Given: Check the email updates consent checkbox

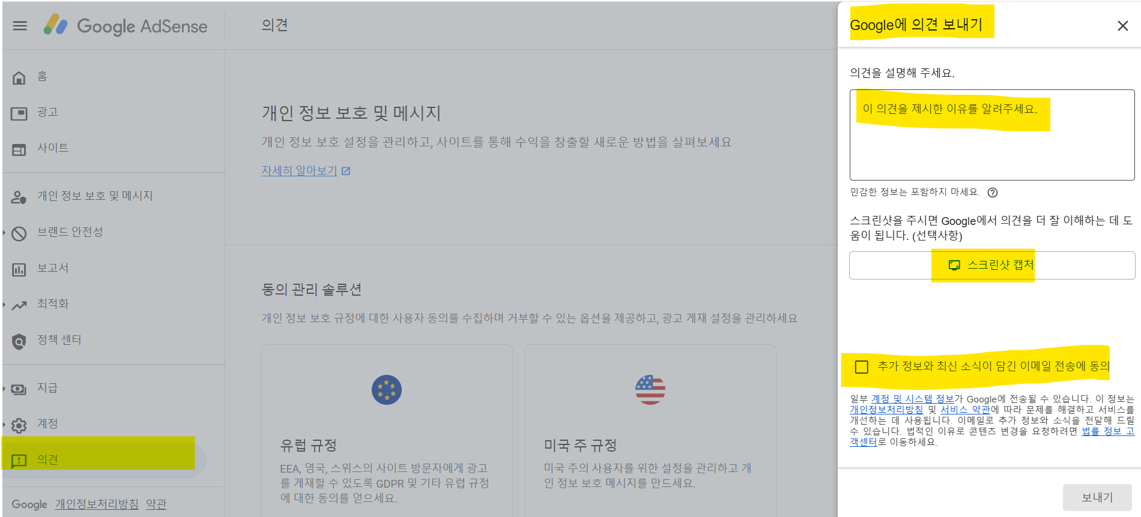Looking at the screenshot, I should click(x=862, y=366).
